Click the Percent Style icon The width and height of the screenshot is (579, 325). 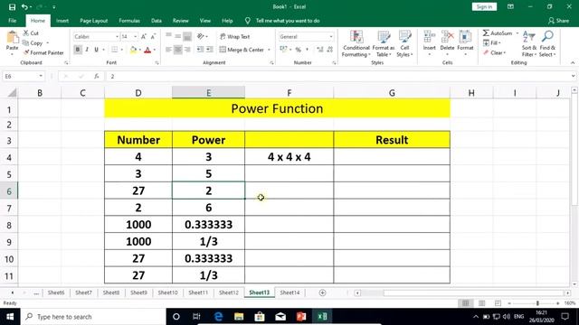[298, 50]
